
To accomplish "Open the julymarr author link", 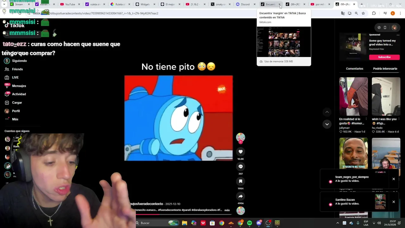I will [344, 128].
